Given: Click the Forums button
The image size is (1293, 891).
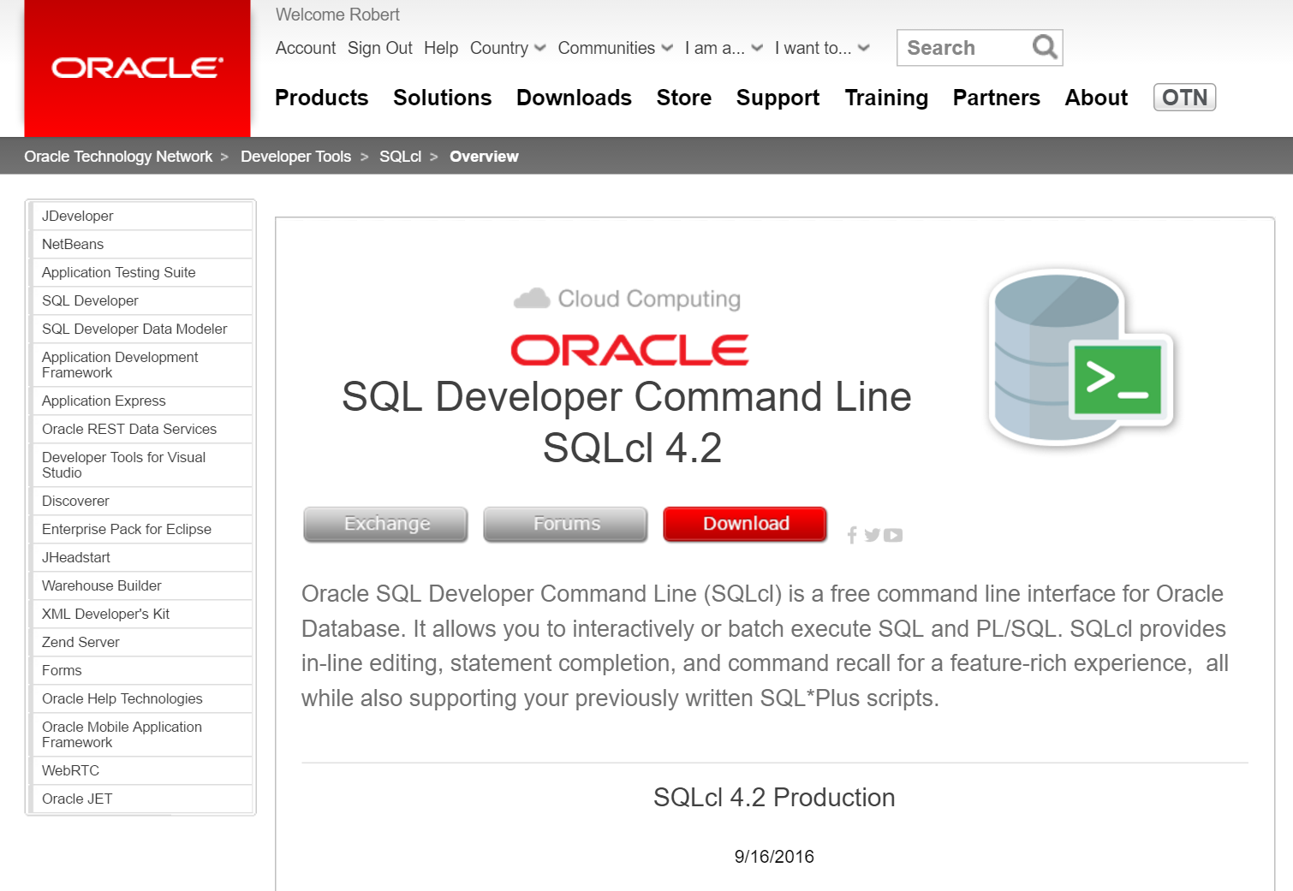Looking at the screenshot, I should pyautogui.click(x=566, y=524).
